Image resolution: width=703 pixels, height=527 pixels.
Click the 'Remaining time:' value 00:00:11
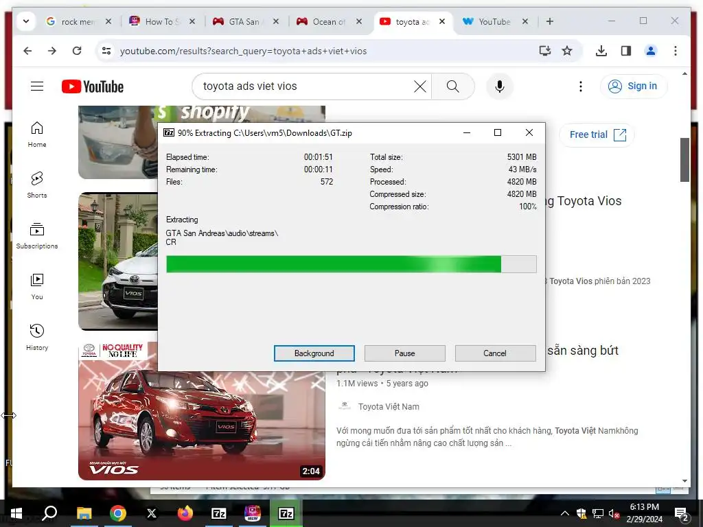point(319,169)
